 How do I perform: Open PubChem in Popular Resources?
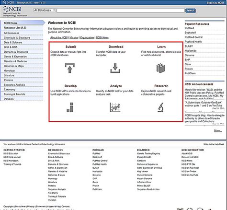(x=190, y=73)
